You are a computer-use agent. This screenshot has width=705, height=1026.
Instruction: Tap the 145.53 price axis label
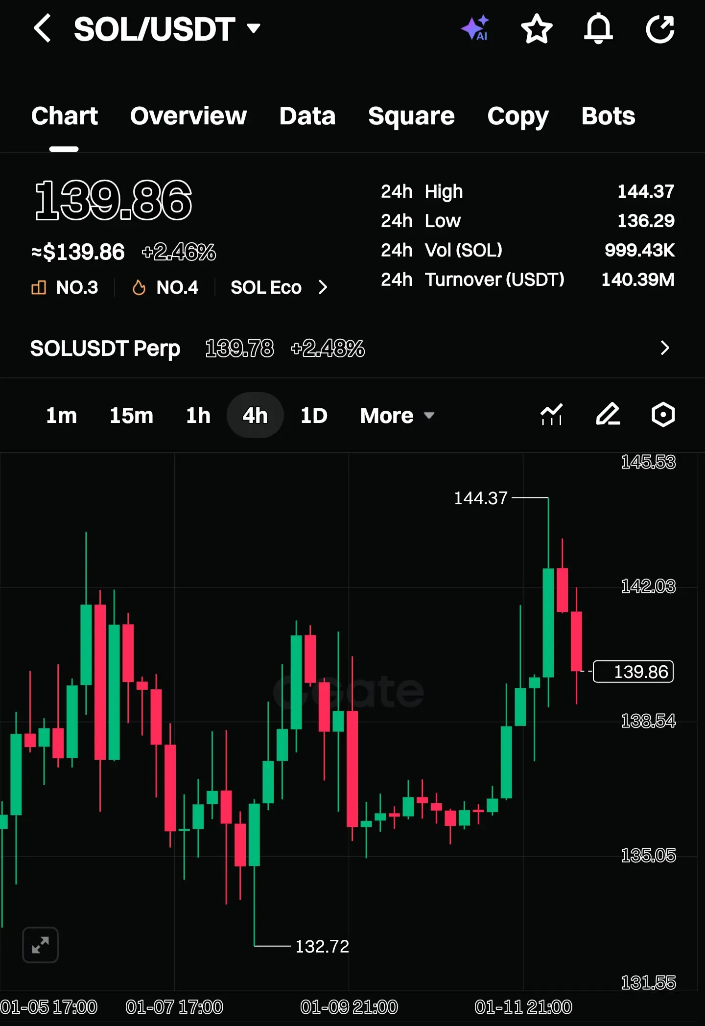pos(648,462)
